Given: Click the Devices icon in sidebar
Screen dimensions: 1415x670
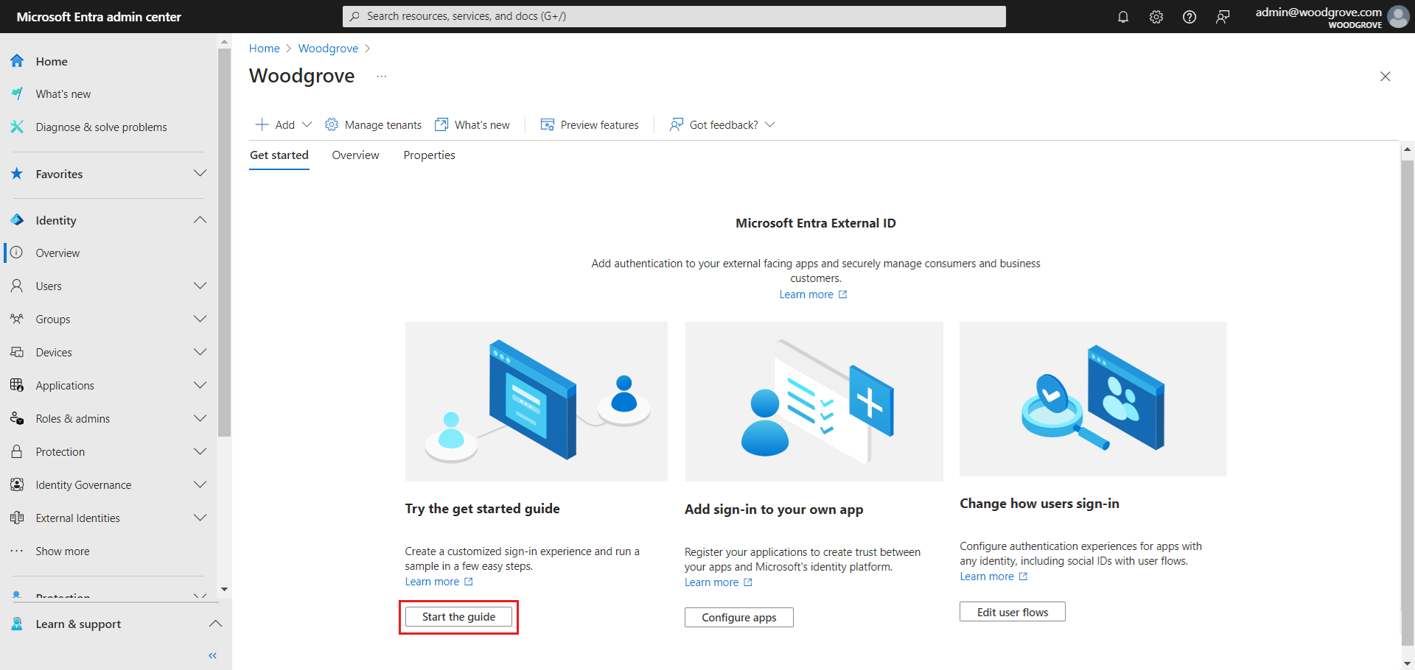Looking at the screenshot, I should 17,352.
